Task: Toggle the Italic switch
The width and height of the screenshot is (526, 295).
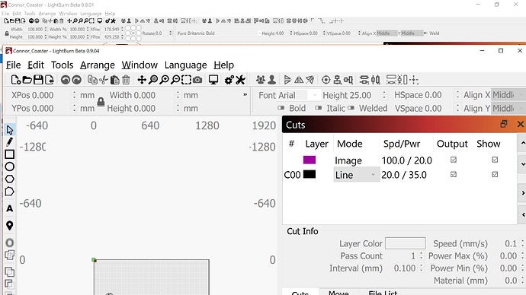Action: 319,108
